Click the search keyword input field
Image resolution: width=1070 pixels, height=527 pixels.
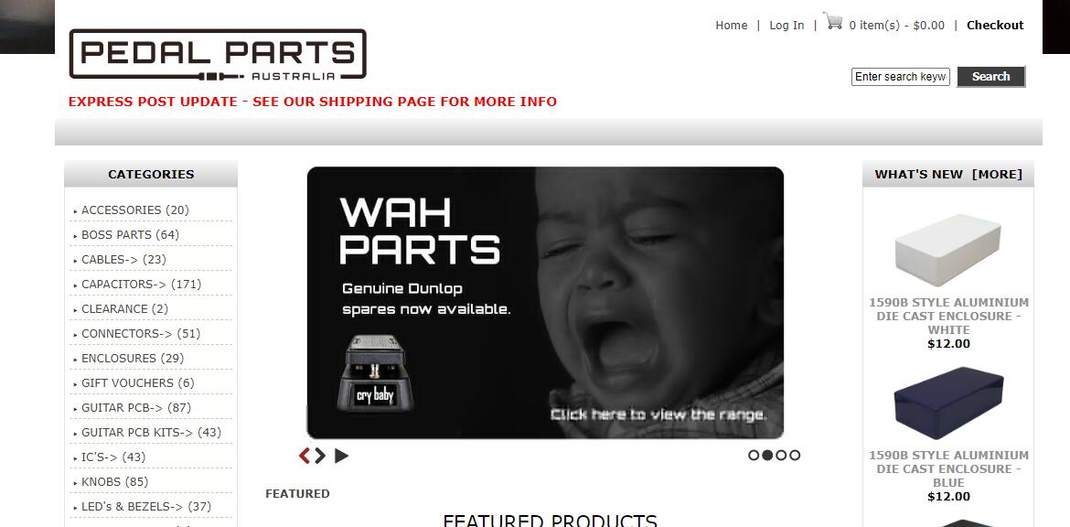[900, 77]
